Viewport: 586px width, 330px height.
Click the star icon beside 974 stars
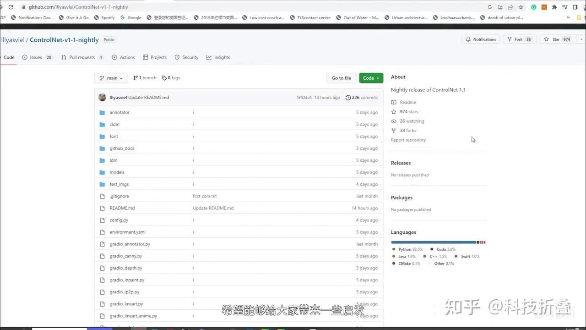coord(394,112)
